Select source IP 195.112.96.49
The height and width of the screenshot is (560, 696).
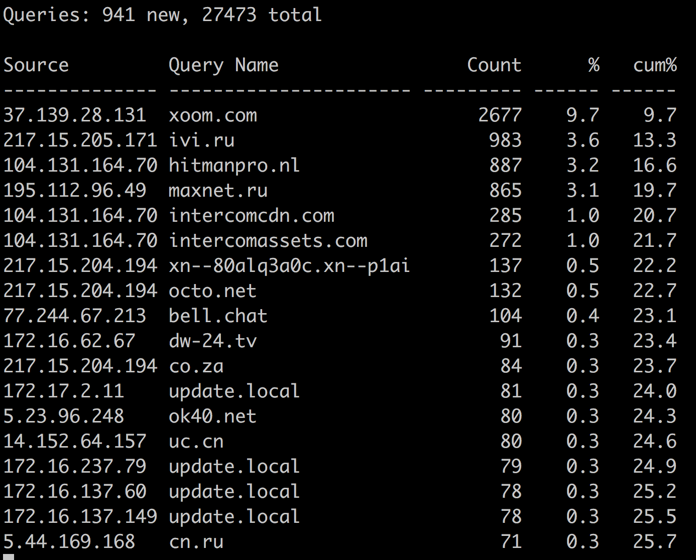75,191
